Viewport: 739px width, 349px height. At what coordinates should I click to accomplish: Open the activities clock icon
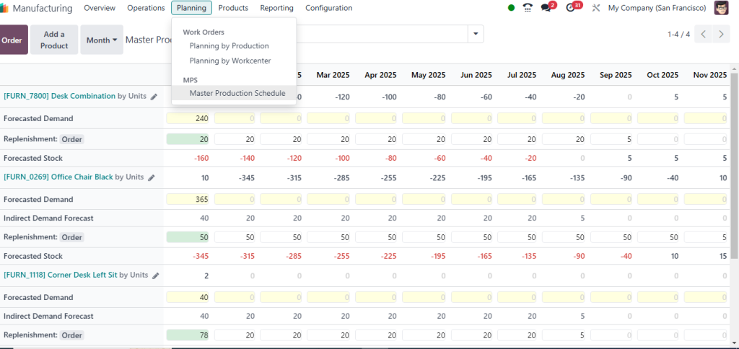[x=572, y=8]
